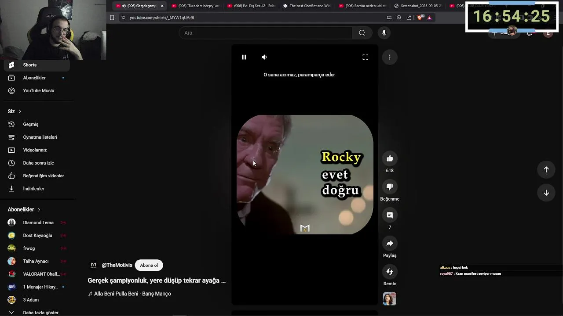Screen dimensions: 563x316
Task: Open the three-dot more options menu
Action: click(x=389, y=57)
